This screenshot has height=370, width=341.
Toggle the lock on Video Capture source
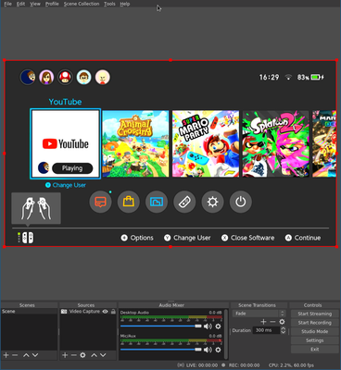(113, 312)
